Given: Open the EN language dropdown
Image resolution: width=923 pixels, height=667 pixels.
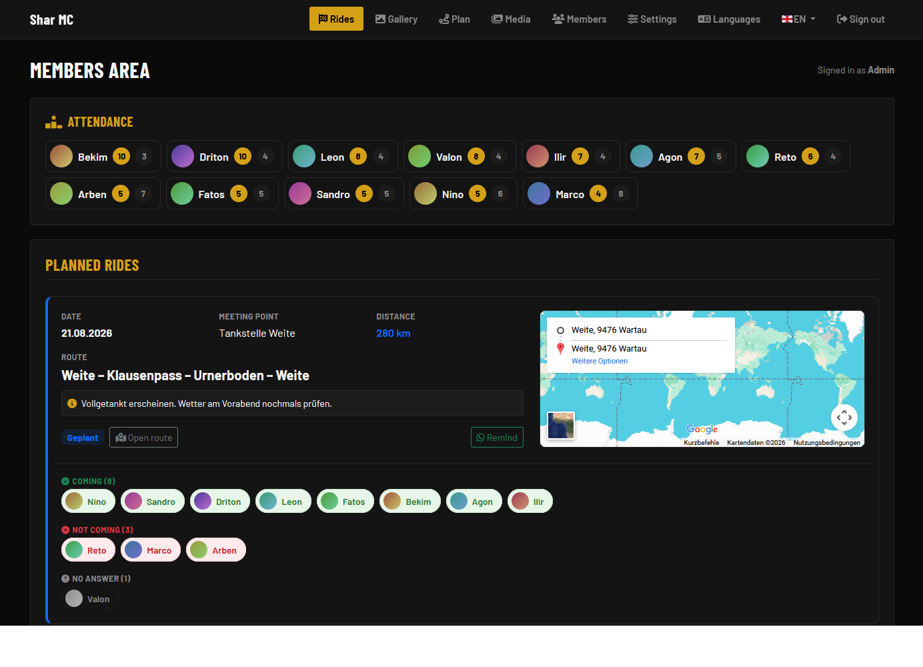Looking at the screenshot, I should pyautogui.click(x=798, y=19).
